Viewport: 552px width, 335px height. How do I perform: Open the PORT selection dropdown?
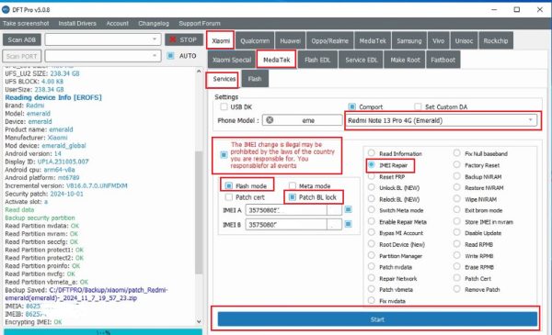click(x=103, y=56)
